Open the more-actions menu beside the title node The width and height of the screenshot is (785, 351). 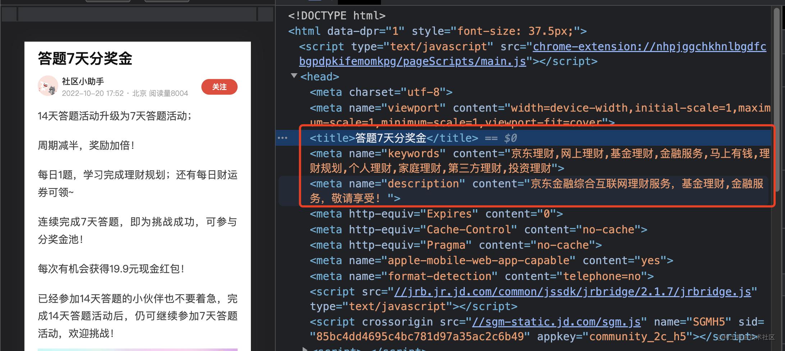283,138
